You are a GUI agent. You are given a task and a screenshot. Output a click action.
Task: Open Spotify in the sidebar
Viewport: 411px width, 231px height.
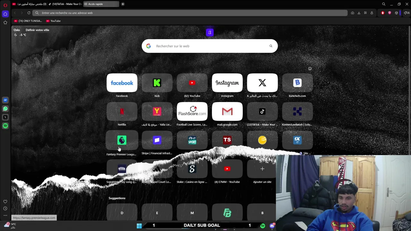click(5, 126)
